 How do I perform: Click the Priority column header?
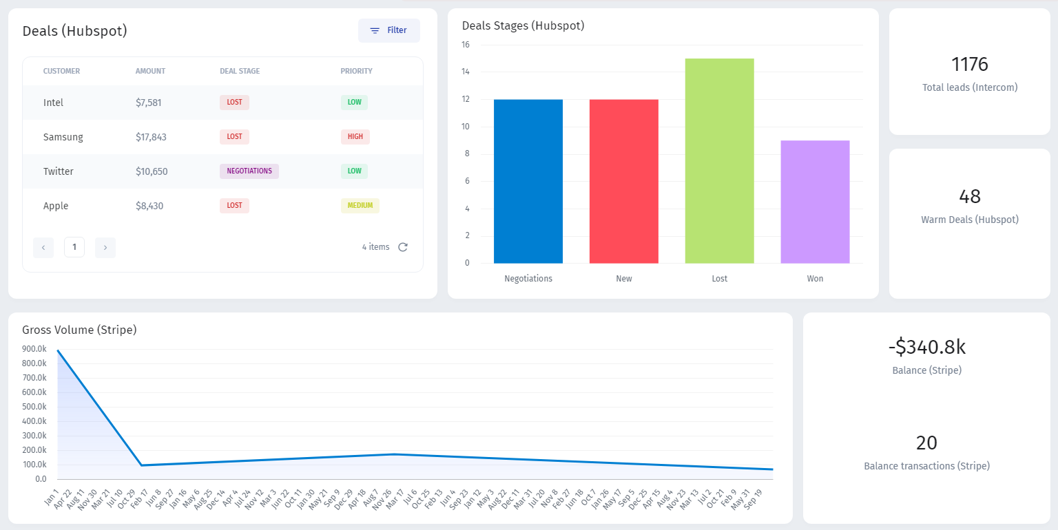356,71
